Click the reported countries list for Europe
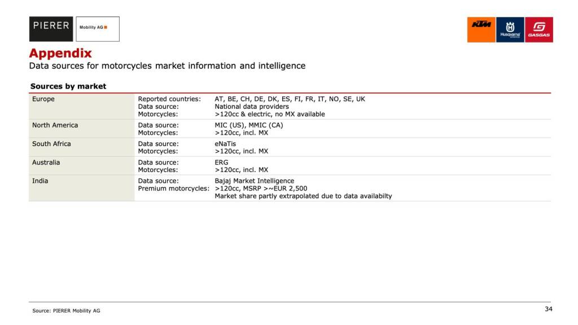Screen dimensions: 578x325 (290, 99)
